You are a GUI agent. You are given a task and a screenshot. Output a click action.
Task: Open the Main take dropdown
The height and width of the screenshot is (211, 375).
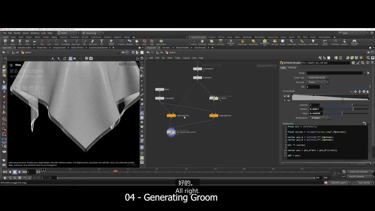(354, 33)
